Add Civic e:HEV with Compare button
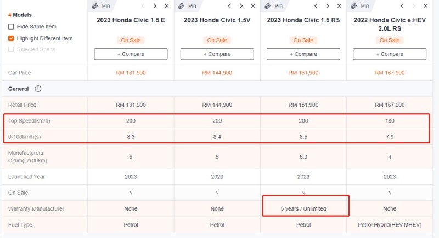439x238 pixels. click(x=390, y=54)
